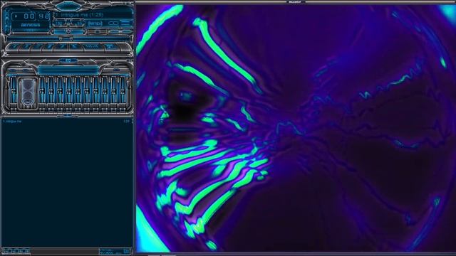This screenshot has width=456, height=256.
Task: Click the Next track button in Winamp
Action: coord(60,46)
